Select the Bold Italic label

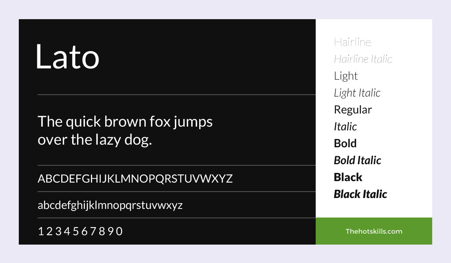(x=357, y=160)
